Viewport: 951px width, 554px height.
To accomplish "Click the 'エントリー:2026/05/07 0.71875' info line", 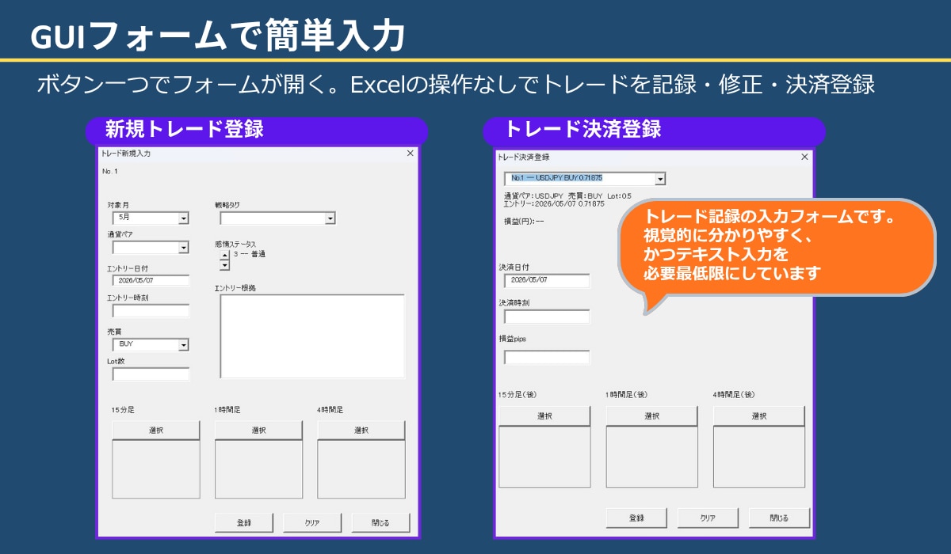I will (x=554, y=203).
